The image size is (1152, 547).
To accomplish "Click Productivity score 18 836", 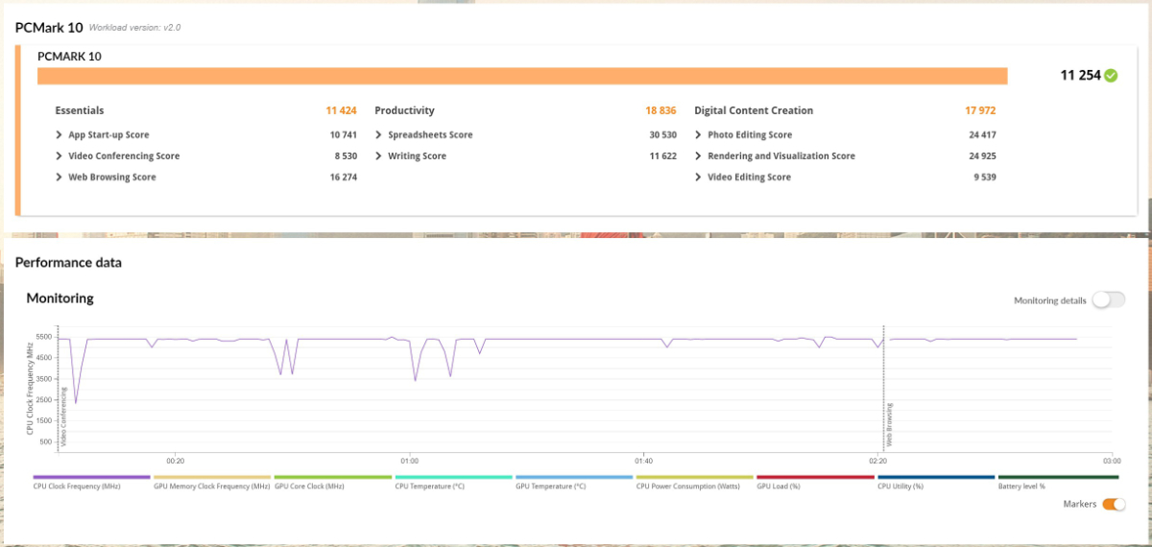I will [661, 111].
